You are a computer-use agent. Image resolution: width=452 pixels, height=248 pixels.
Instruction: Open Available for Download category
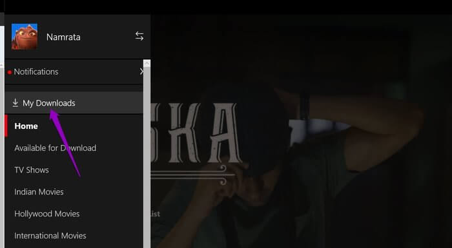click(56, 148)
